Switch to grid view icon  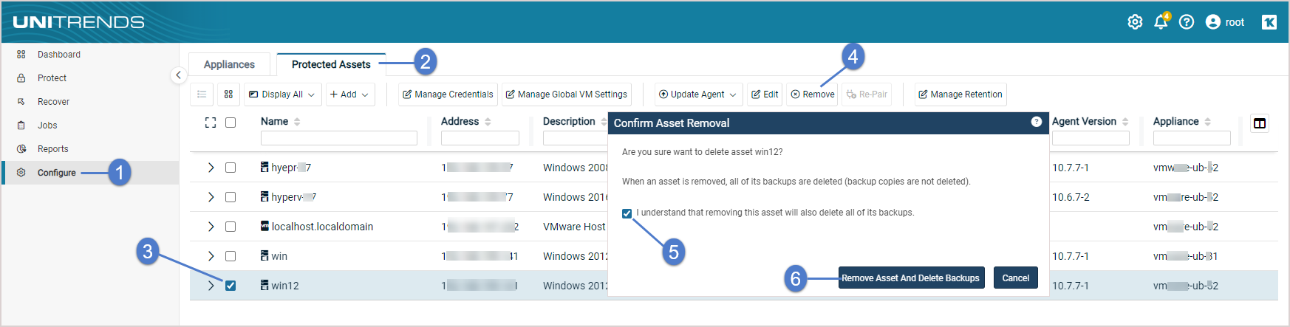click(x=228, y=94)
